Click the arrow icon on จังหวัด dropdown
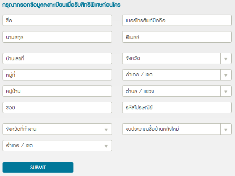The height and width of the screenshot is (176, 235). pyautogui.click(x=226, y=59)
